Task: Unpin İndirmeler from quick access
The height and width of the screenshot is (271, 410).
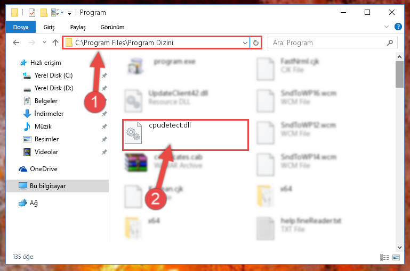Action: point(104,114)
